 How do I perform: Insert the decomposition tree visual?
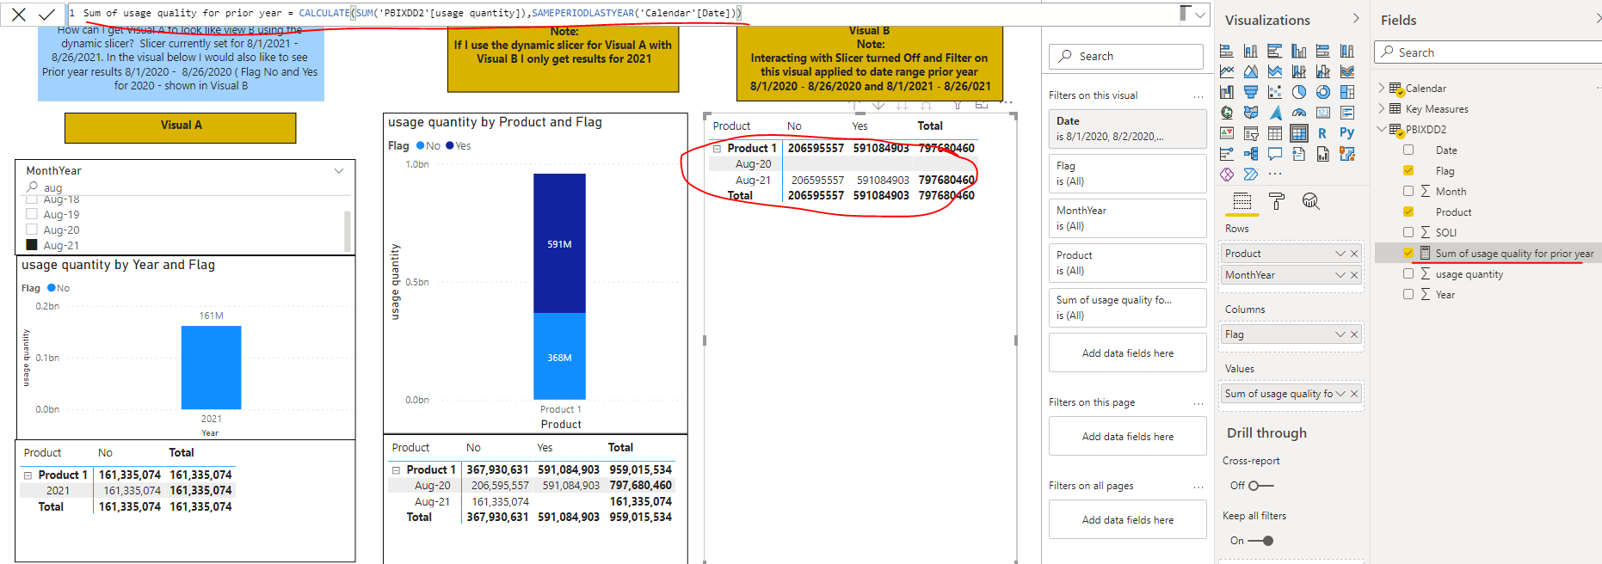(1251, 154)
